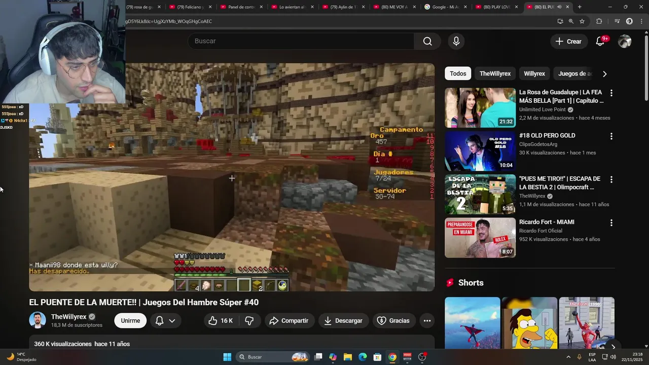This screenshot has width=649, height=365.
Task: Select the Todos filter chip
Action: click(458, 74)
